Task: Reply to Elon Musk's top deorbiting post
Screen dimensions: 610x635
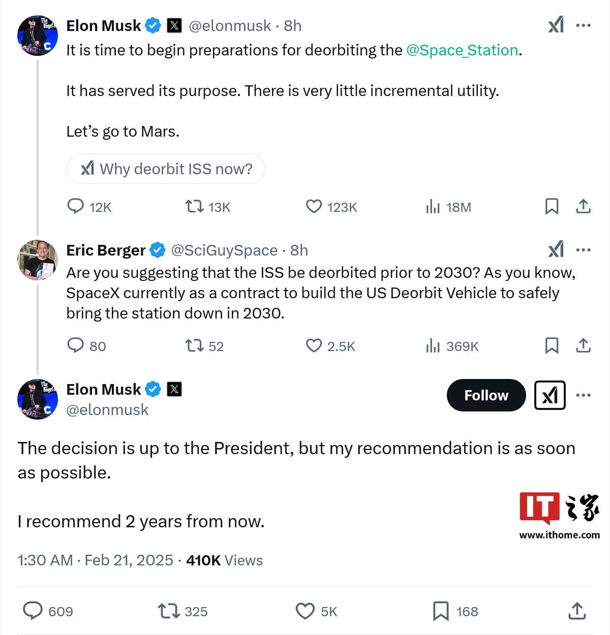Action: pos(76,206)
